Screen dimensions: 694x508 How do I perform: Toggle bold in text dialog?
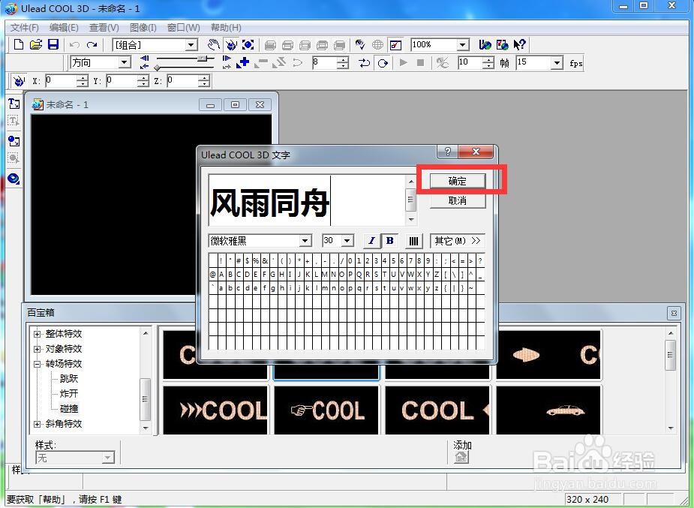pos(390,241)
